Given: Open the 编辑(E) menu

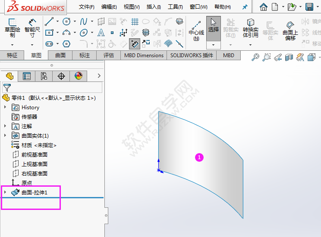Looking at the screenshot, I should click(x=109, y=7).
